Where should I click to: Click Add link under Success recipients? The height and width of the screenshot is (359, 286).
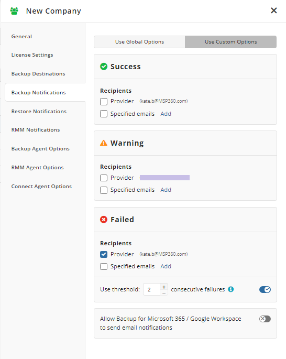166,114
